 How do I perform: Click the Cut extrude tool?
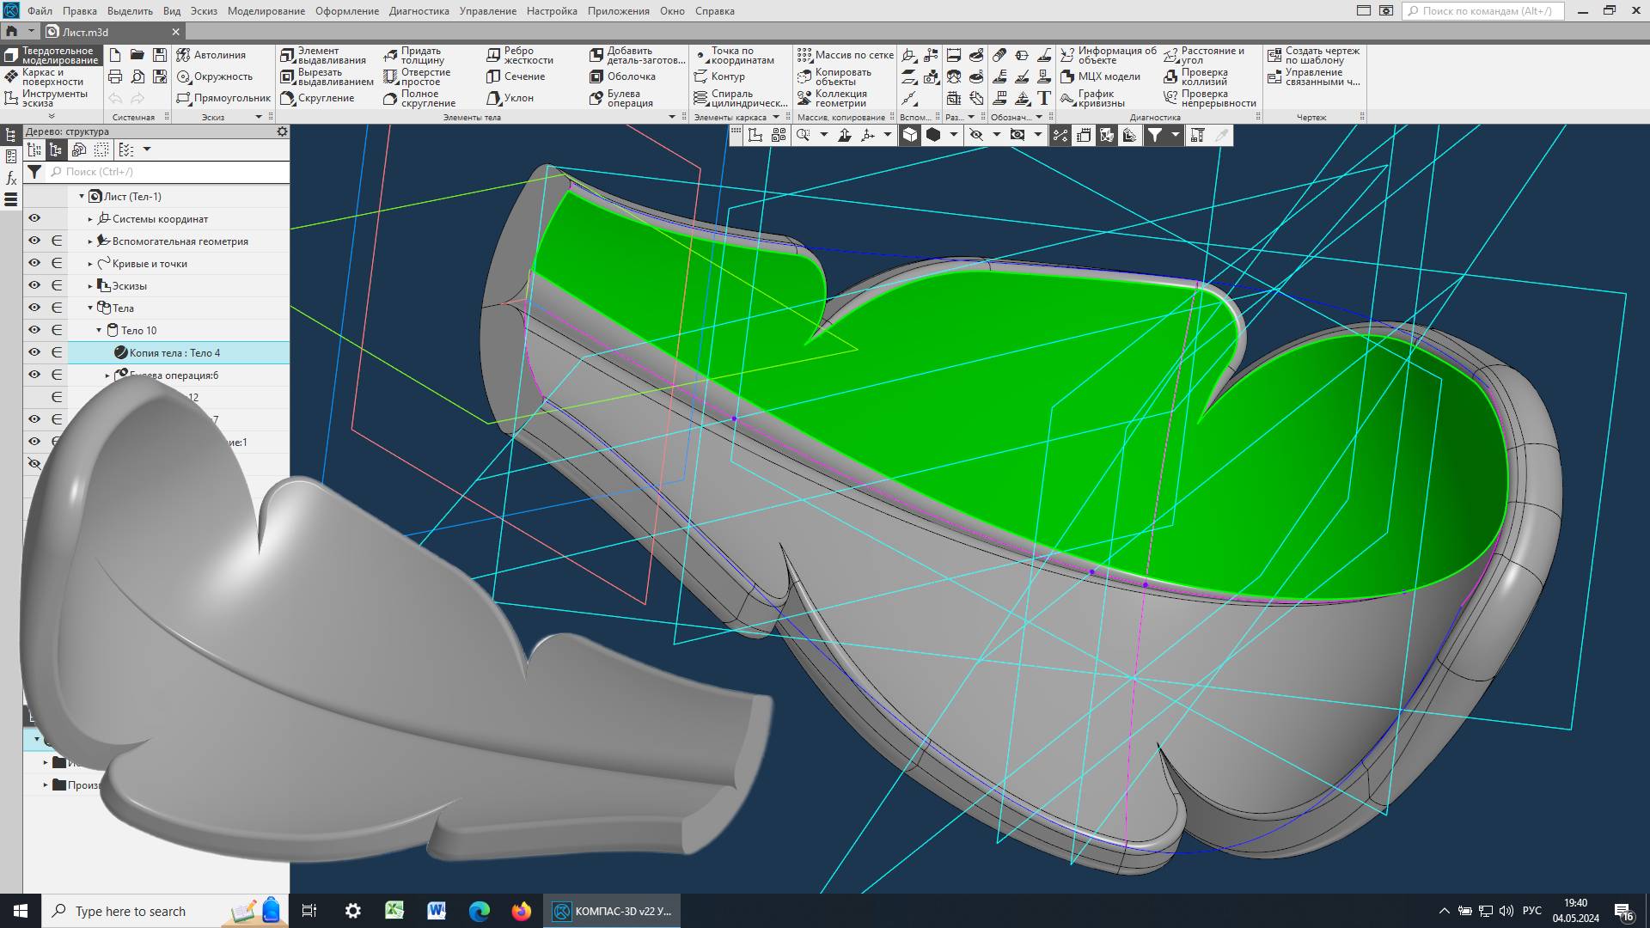click(x=327, y=77)
